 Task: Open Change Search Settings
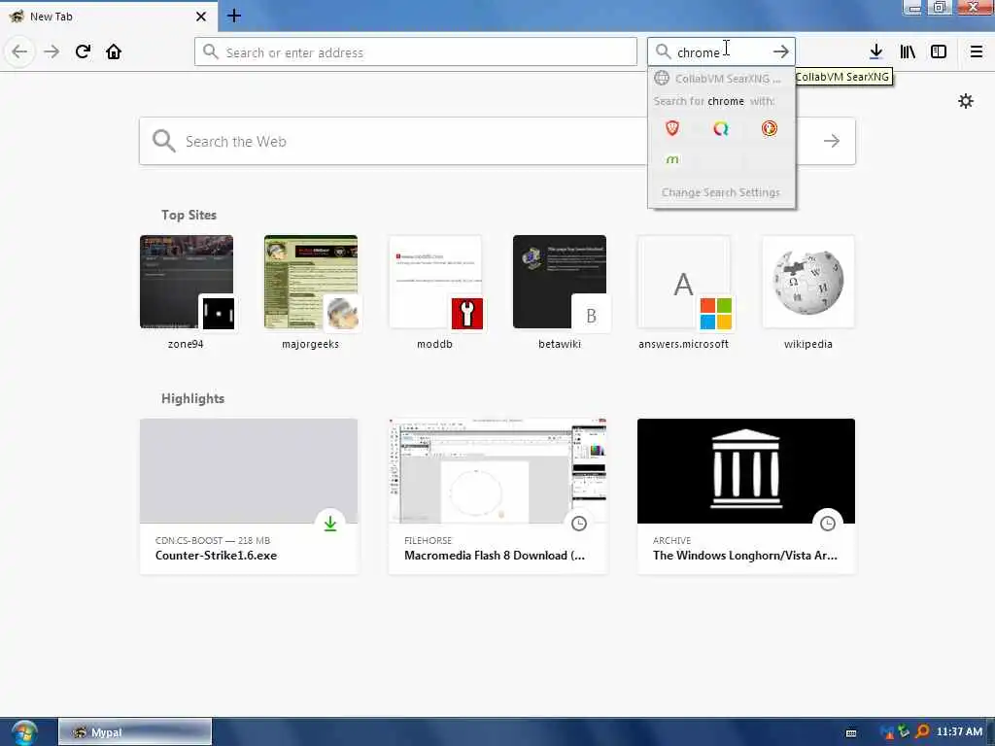point(721,192)
